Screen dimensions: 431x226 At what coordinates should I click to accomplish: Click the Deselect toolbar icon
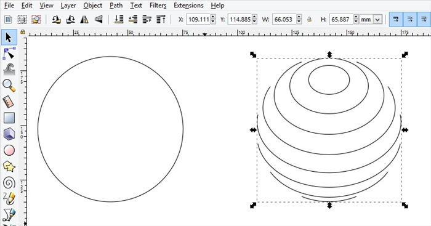(36, 20)
